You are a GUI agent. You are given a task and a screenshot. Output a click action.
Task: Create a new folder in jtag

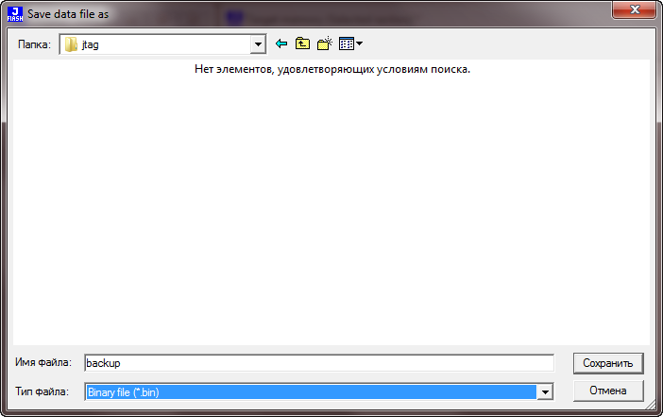tap(324, 43)
